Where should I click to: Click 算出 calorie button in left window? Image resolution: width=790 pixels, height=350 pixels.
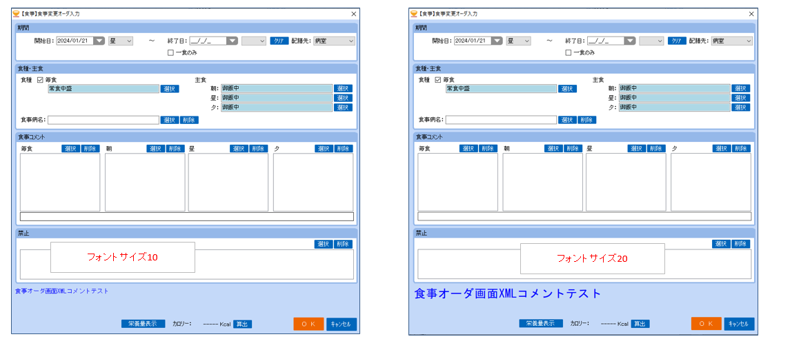tap(243, 325)
